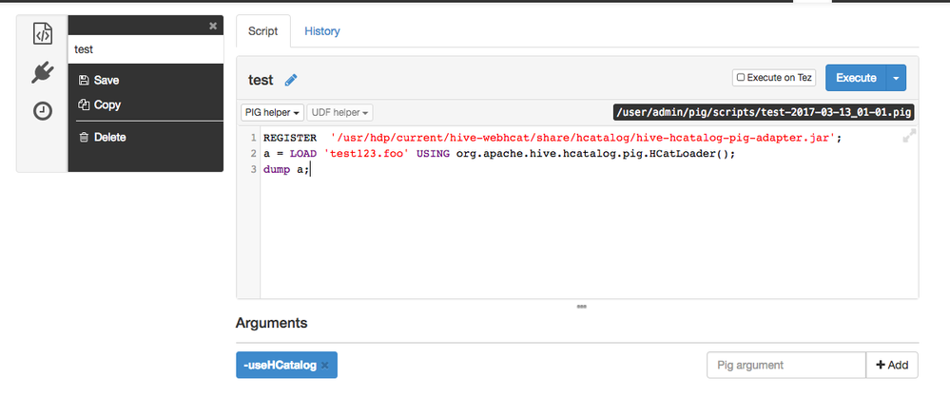Expand the PIG helper dropdown
This screenshot has height=415, width=950.
pos(272,113)
